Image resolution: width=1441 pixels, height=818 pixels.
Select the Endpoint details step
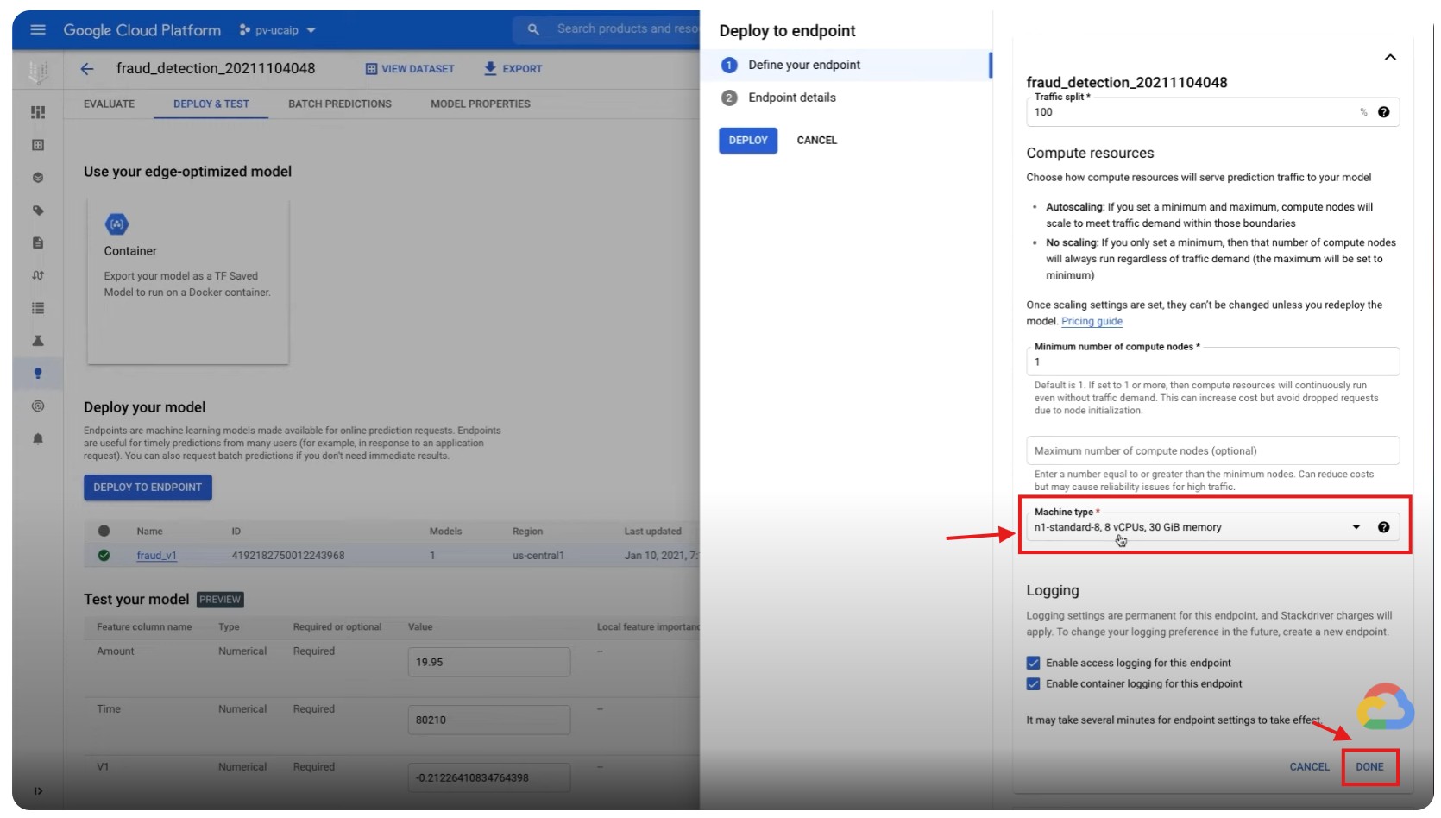click(x=791, y=98)
